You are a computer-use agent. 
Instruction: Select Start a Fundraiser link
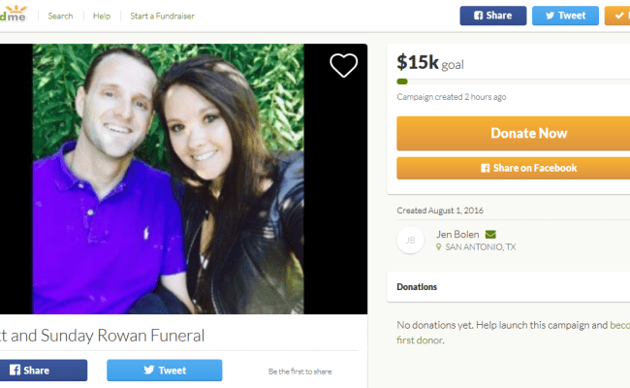pos(162,16)
